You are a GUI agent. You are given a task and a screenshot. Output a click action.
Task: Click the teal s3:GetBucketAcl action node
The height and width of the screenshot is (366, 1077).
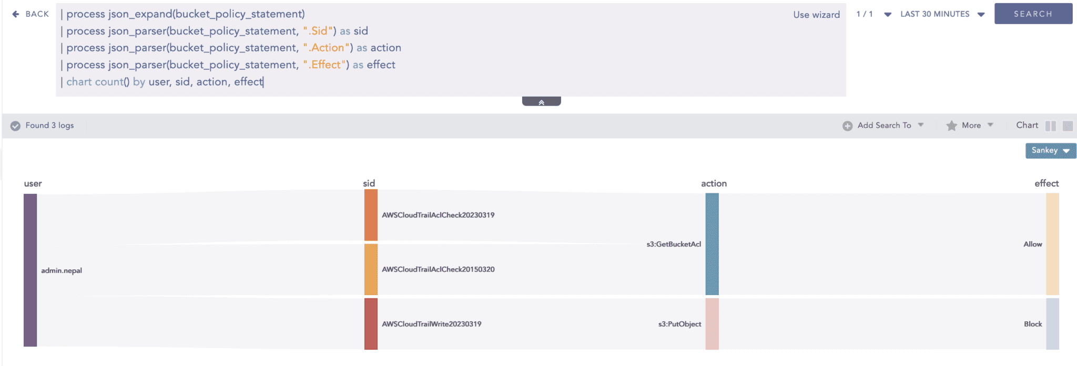point(712,244)
